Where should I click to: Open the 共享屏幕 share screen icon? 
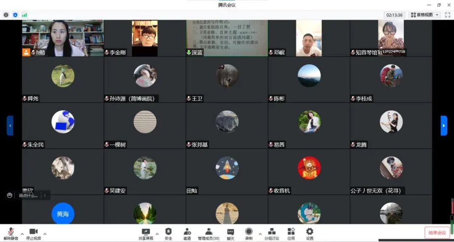tap(146, 234)
